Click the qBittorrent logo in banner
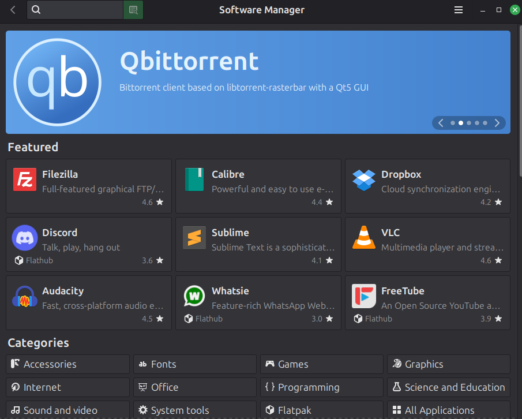 pyautogui.click(x=58, y=83)
